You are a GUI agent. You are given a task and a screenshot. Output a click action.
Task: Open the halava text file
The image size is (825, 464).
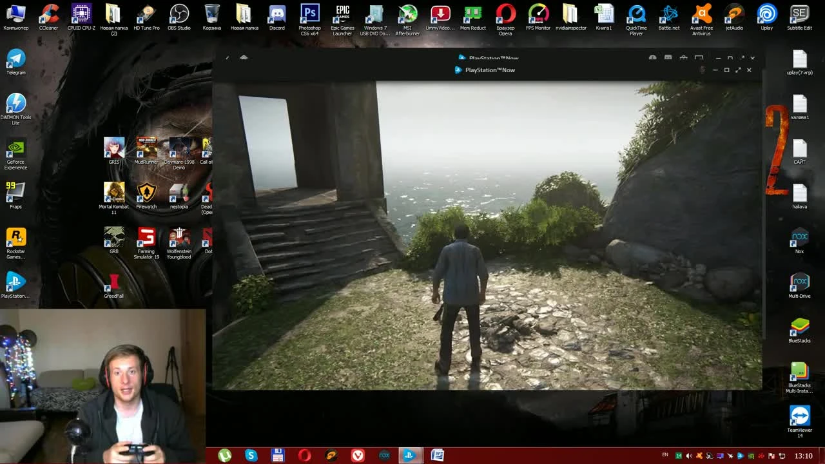[x=799, y=196]
